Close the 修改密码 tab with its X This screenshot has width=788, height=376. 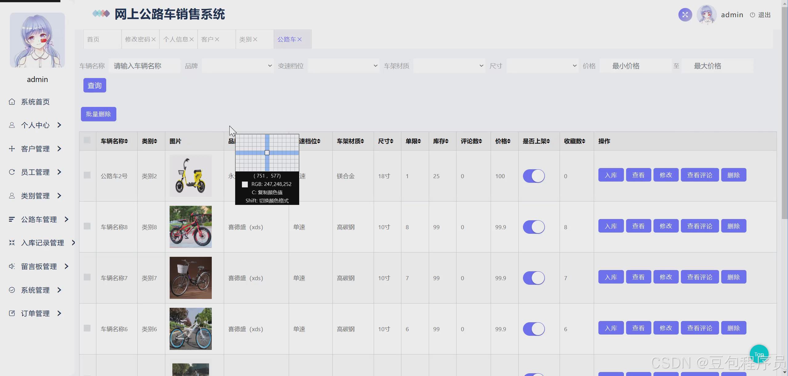(x=154, y=39)
